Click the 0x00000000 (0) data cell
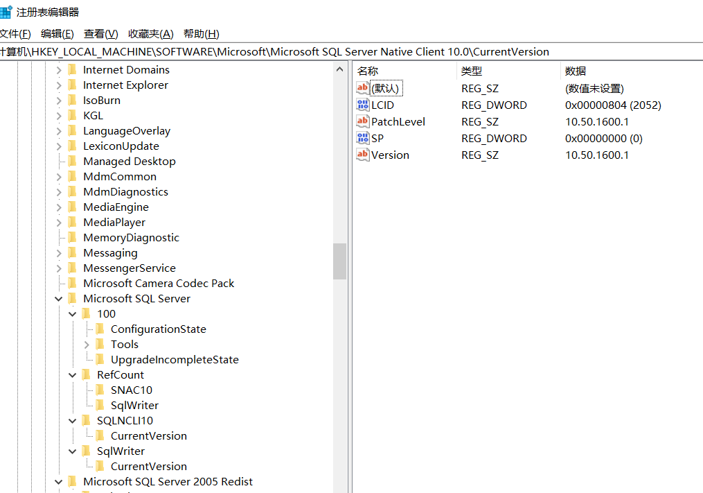The width and height of the screenshot is (703, 493). click(603, 138)
